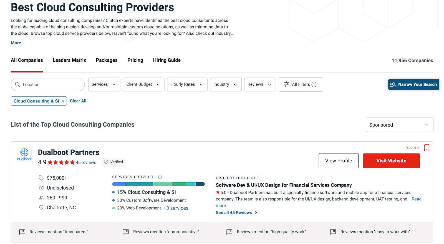Click the Services Provided info icon

coord(160,177)
